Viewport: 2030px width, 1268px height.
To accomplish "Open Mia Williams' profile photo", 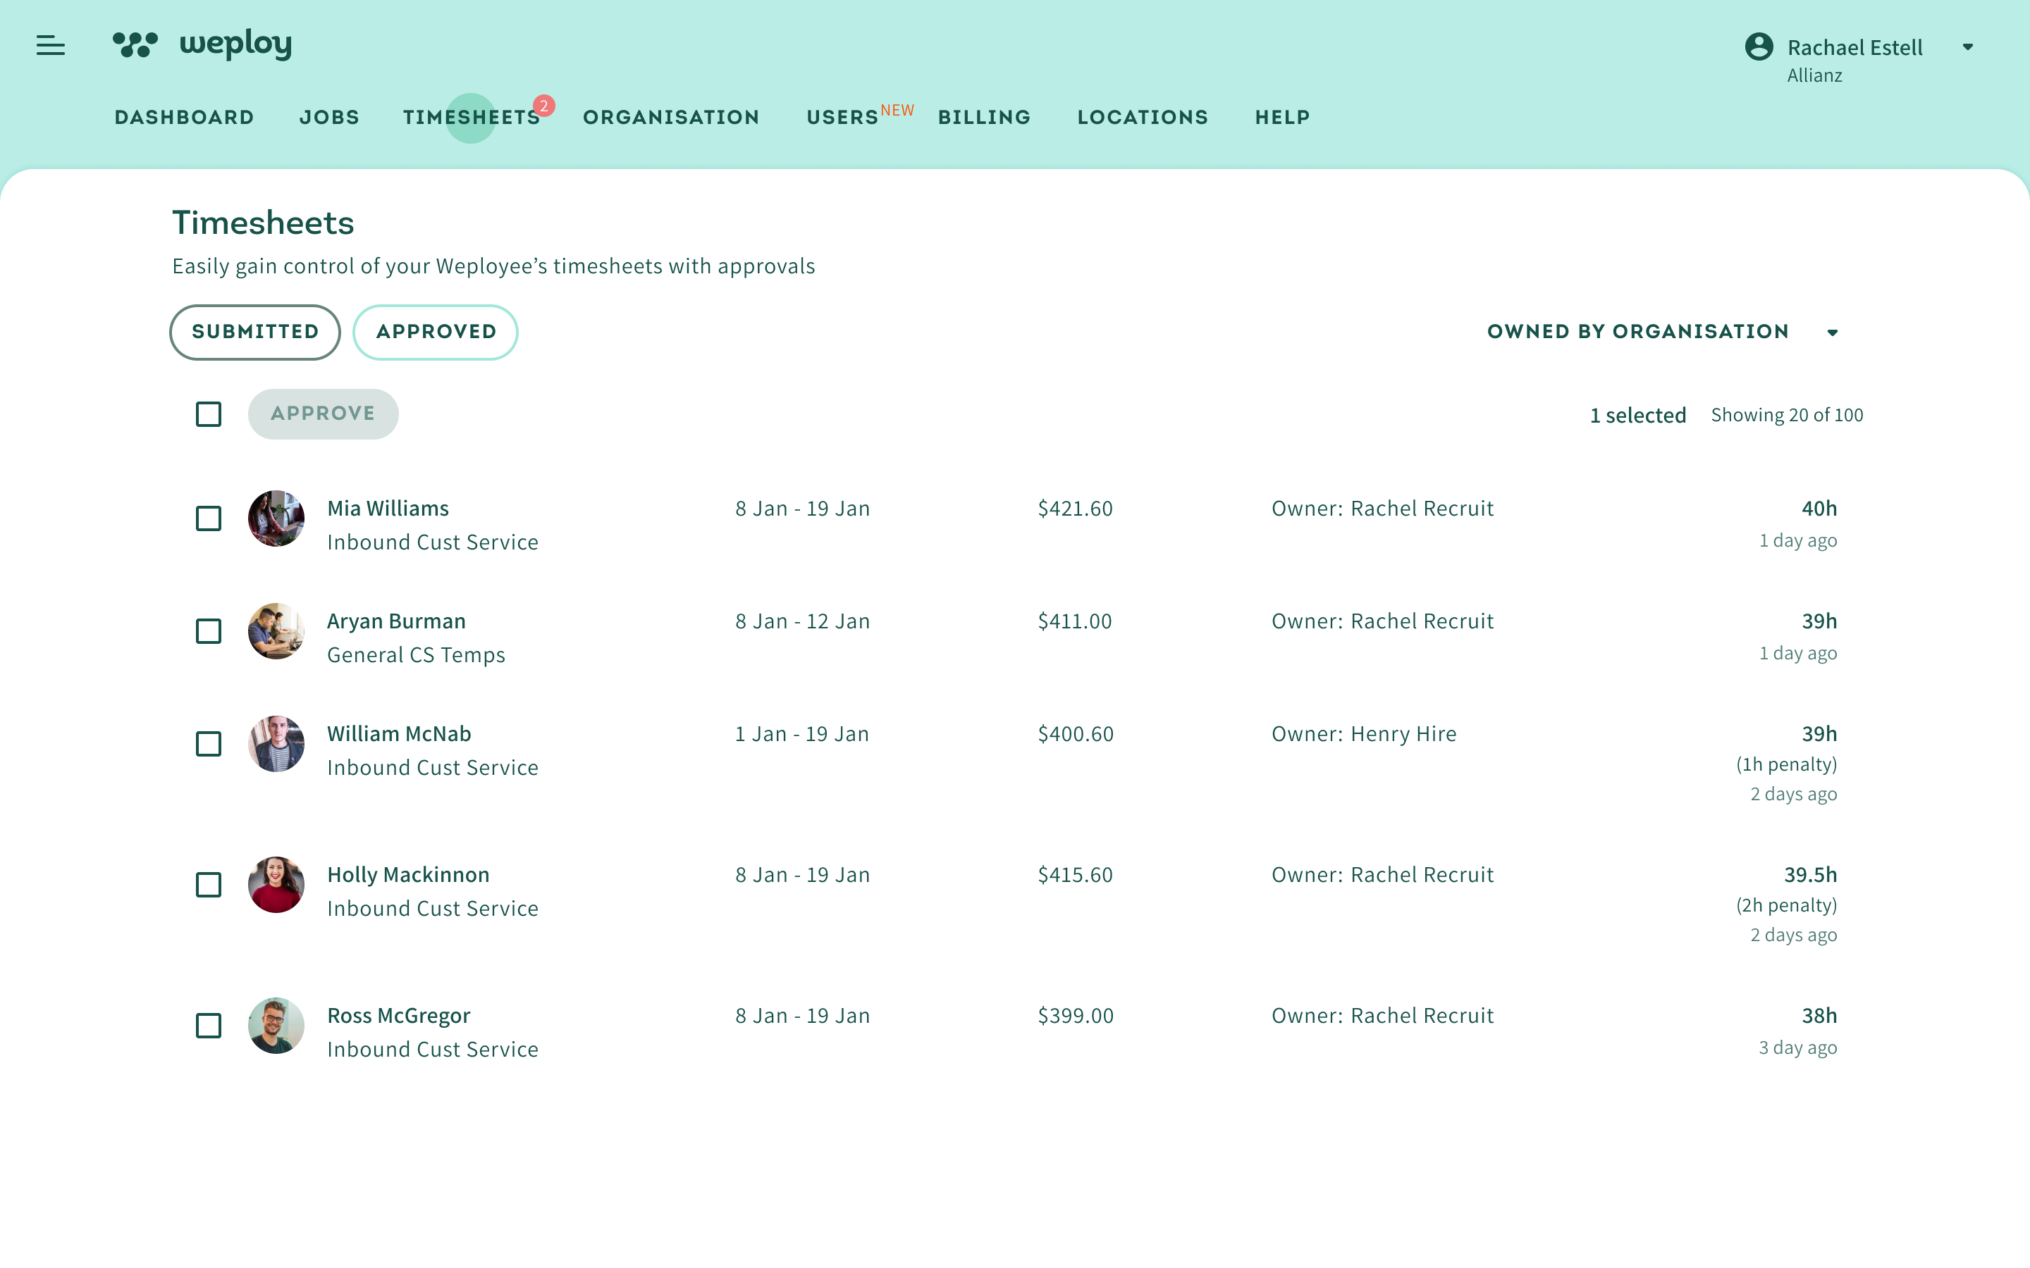I will click(276, 519).
